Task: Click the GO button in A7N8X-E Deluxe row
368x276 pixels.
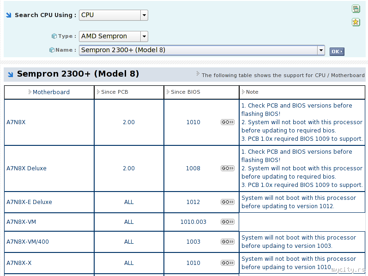Action: click(x=228, y=202)
